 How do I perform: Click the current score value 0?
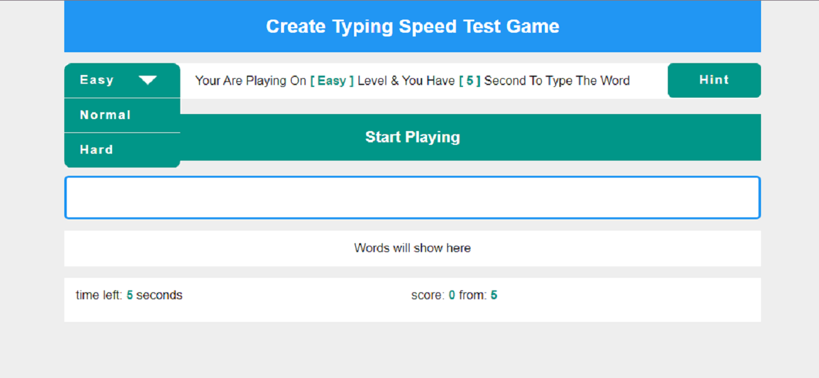pyautogui.click(x=452, y=295)
